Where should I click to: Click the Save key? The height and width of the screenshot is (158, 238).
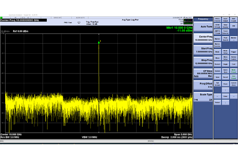[x=217, y=77]
